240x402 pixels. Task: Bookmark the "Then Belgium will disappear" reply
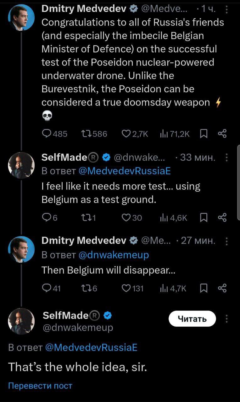[x=204, y=288]
